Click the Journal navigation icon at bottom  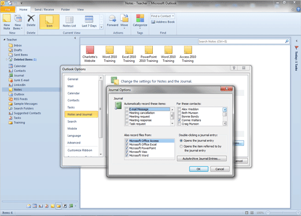tap(71, 206)
